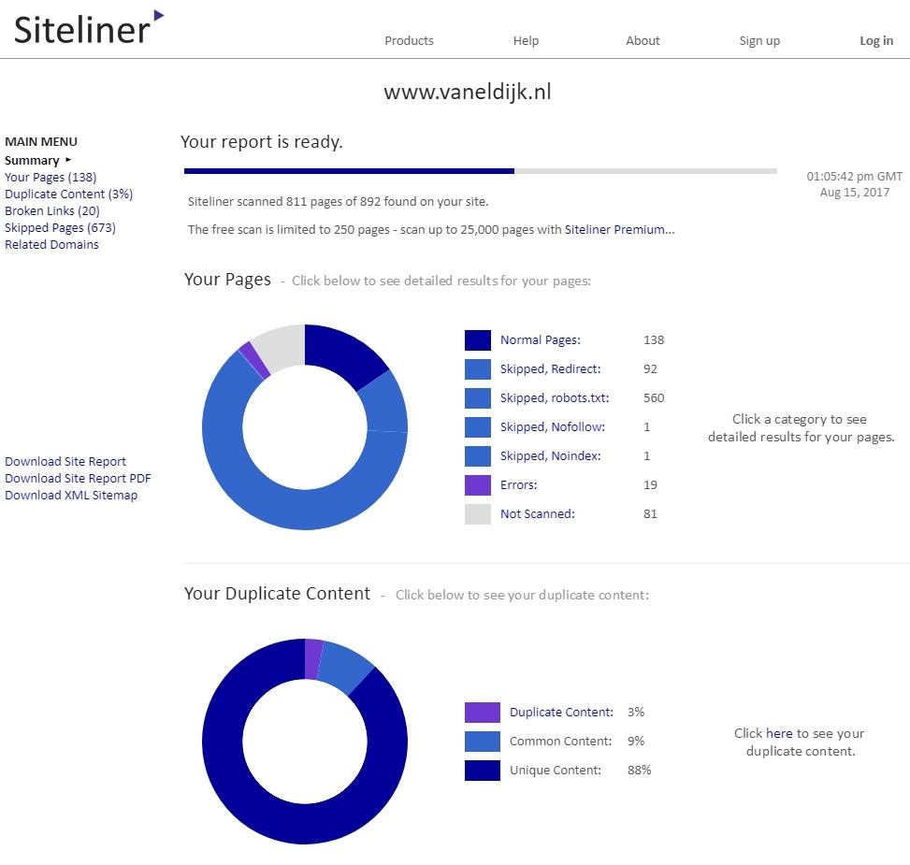Open Duplicate Content (3%) in sidebar
The image size is (910, 865).
[68, 194]
